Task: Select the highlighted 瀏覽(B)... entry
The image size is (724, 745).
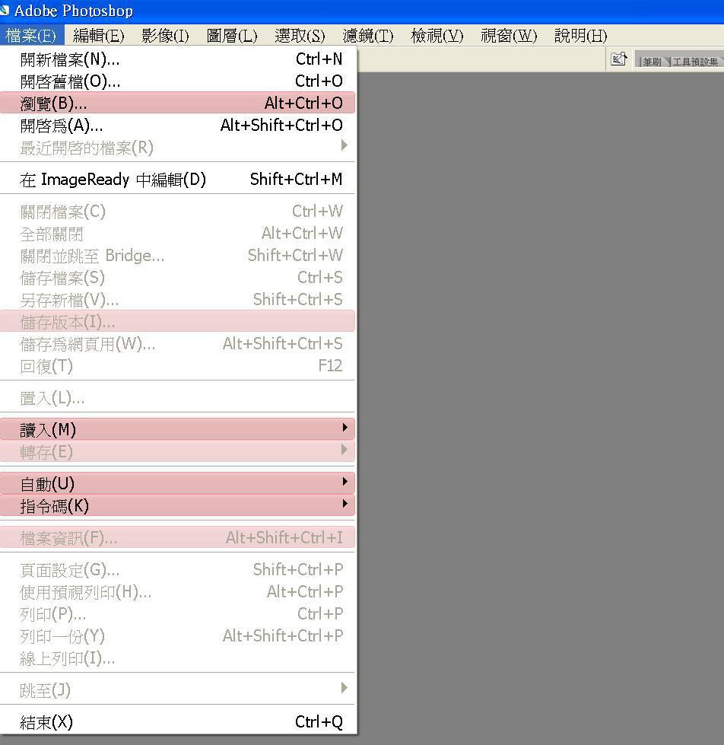Action: point(177,103)
